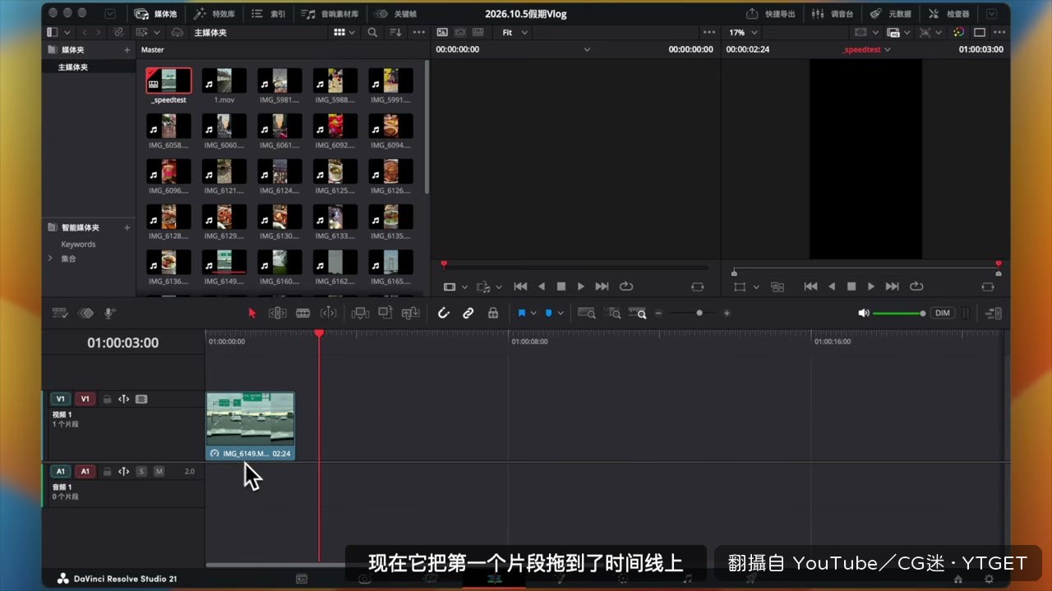Open the 17% viewer zoom dropdown
Viewport: 1052px width, 591px height.
(742, 32)
